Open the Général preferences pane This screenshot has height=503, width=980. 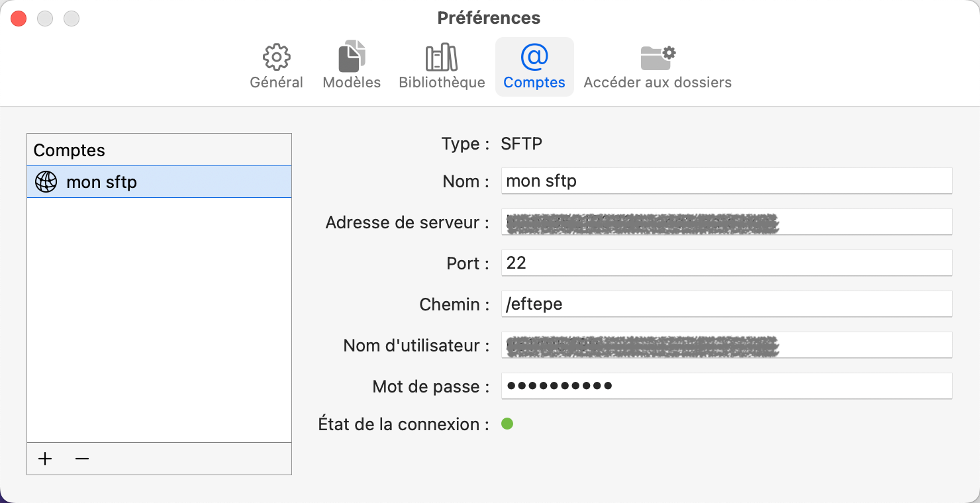(276, 66)
